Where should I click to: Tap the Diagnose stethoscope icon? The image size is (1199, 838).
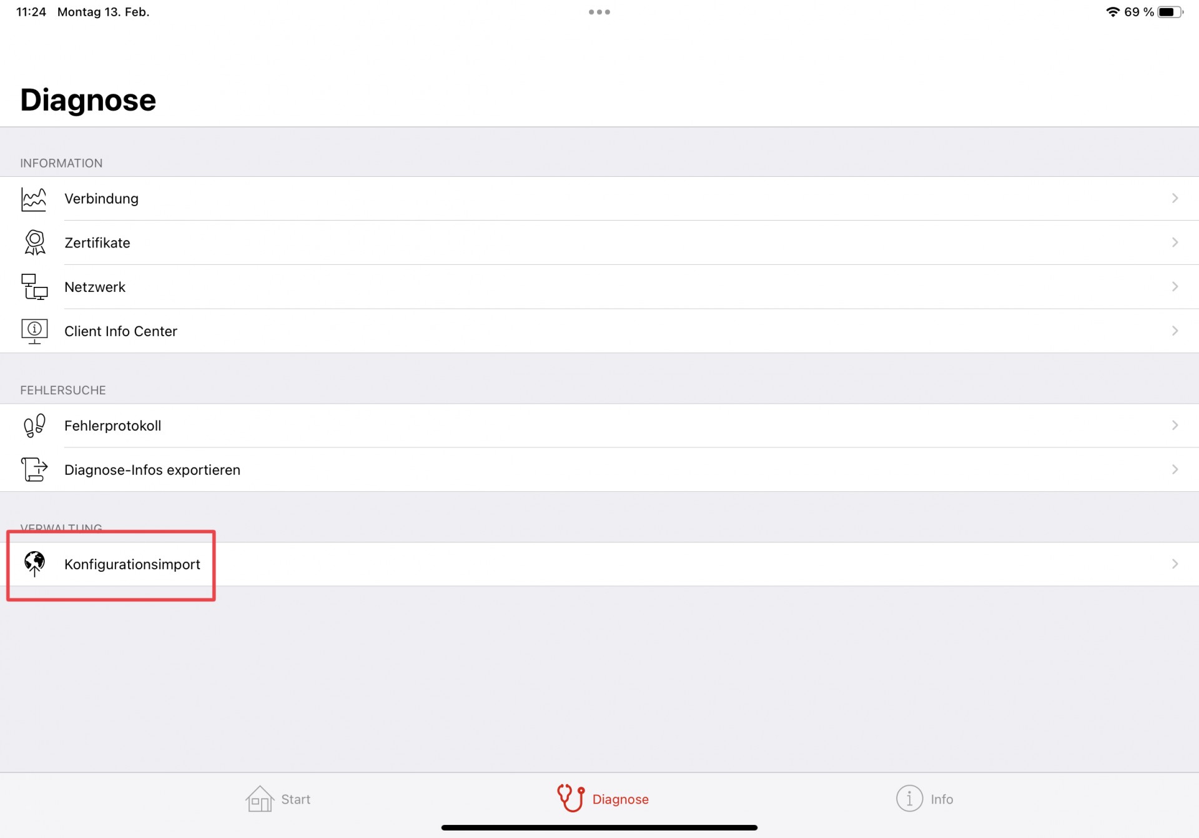point(571,798)
